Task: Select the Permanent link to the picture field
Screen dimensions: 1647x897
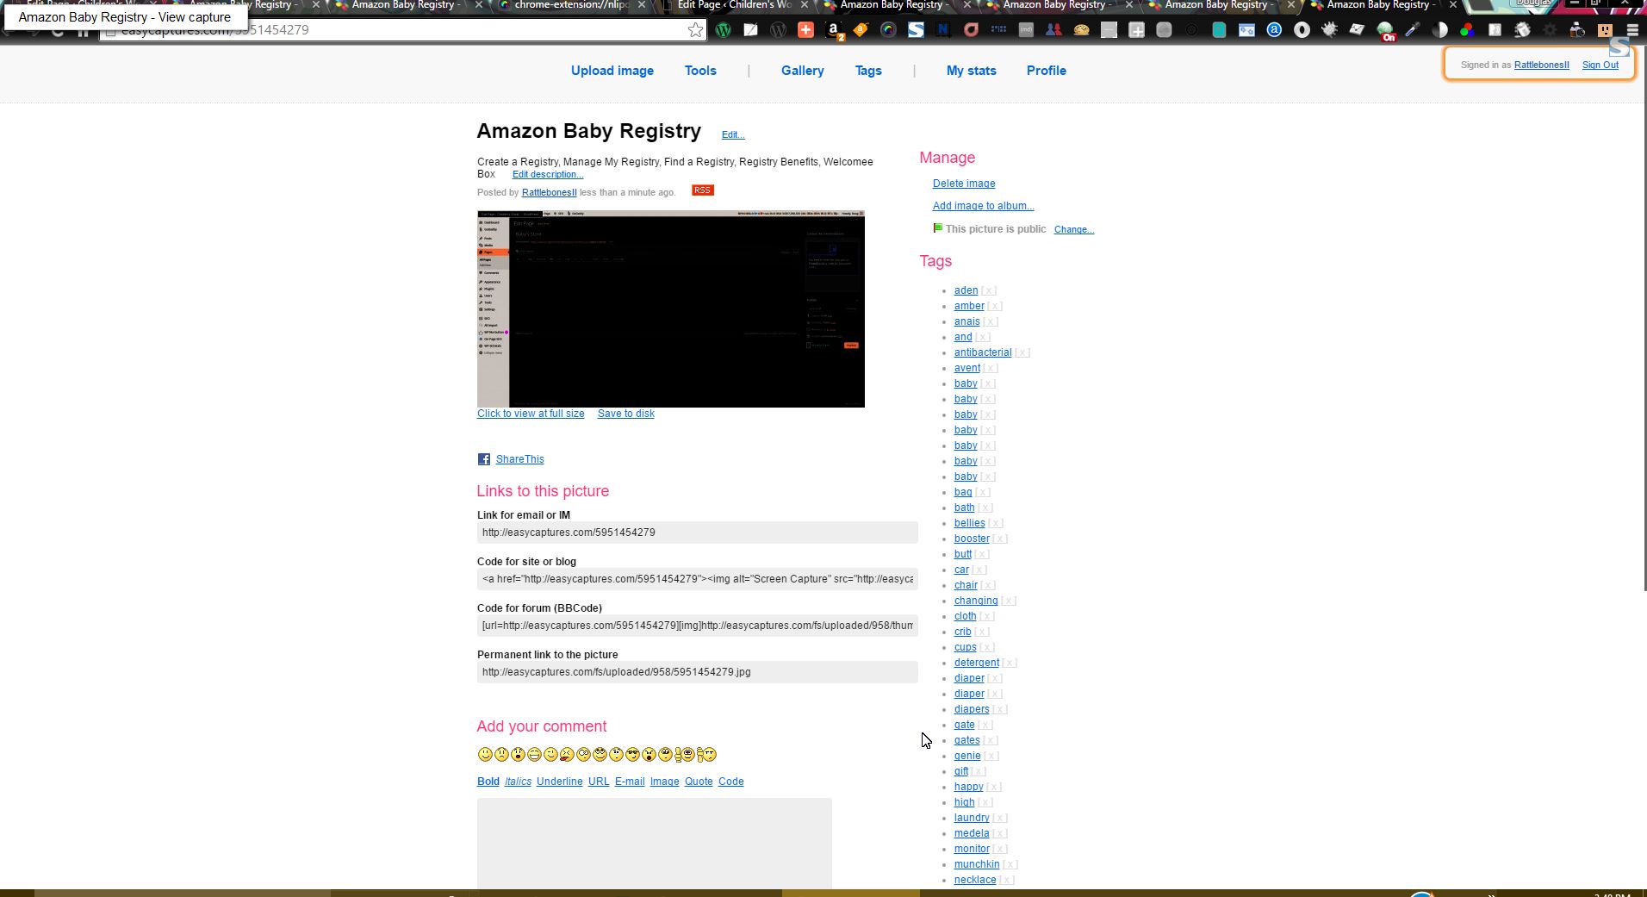Action: [x=698, y=672]
